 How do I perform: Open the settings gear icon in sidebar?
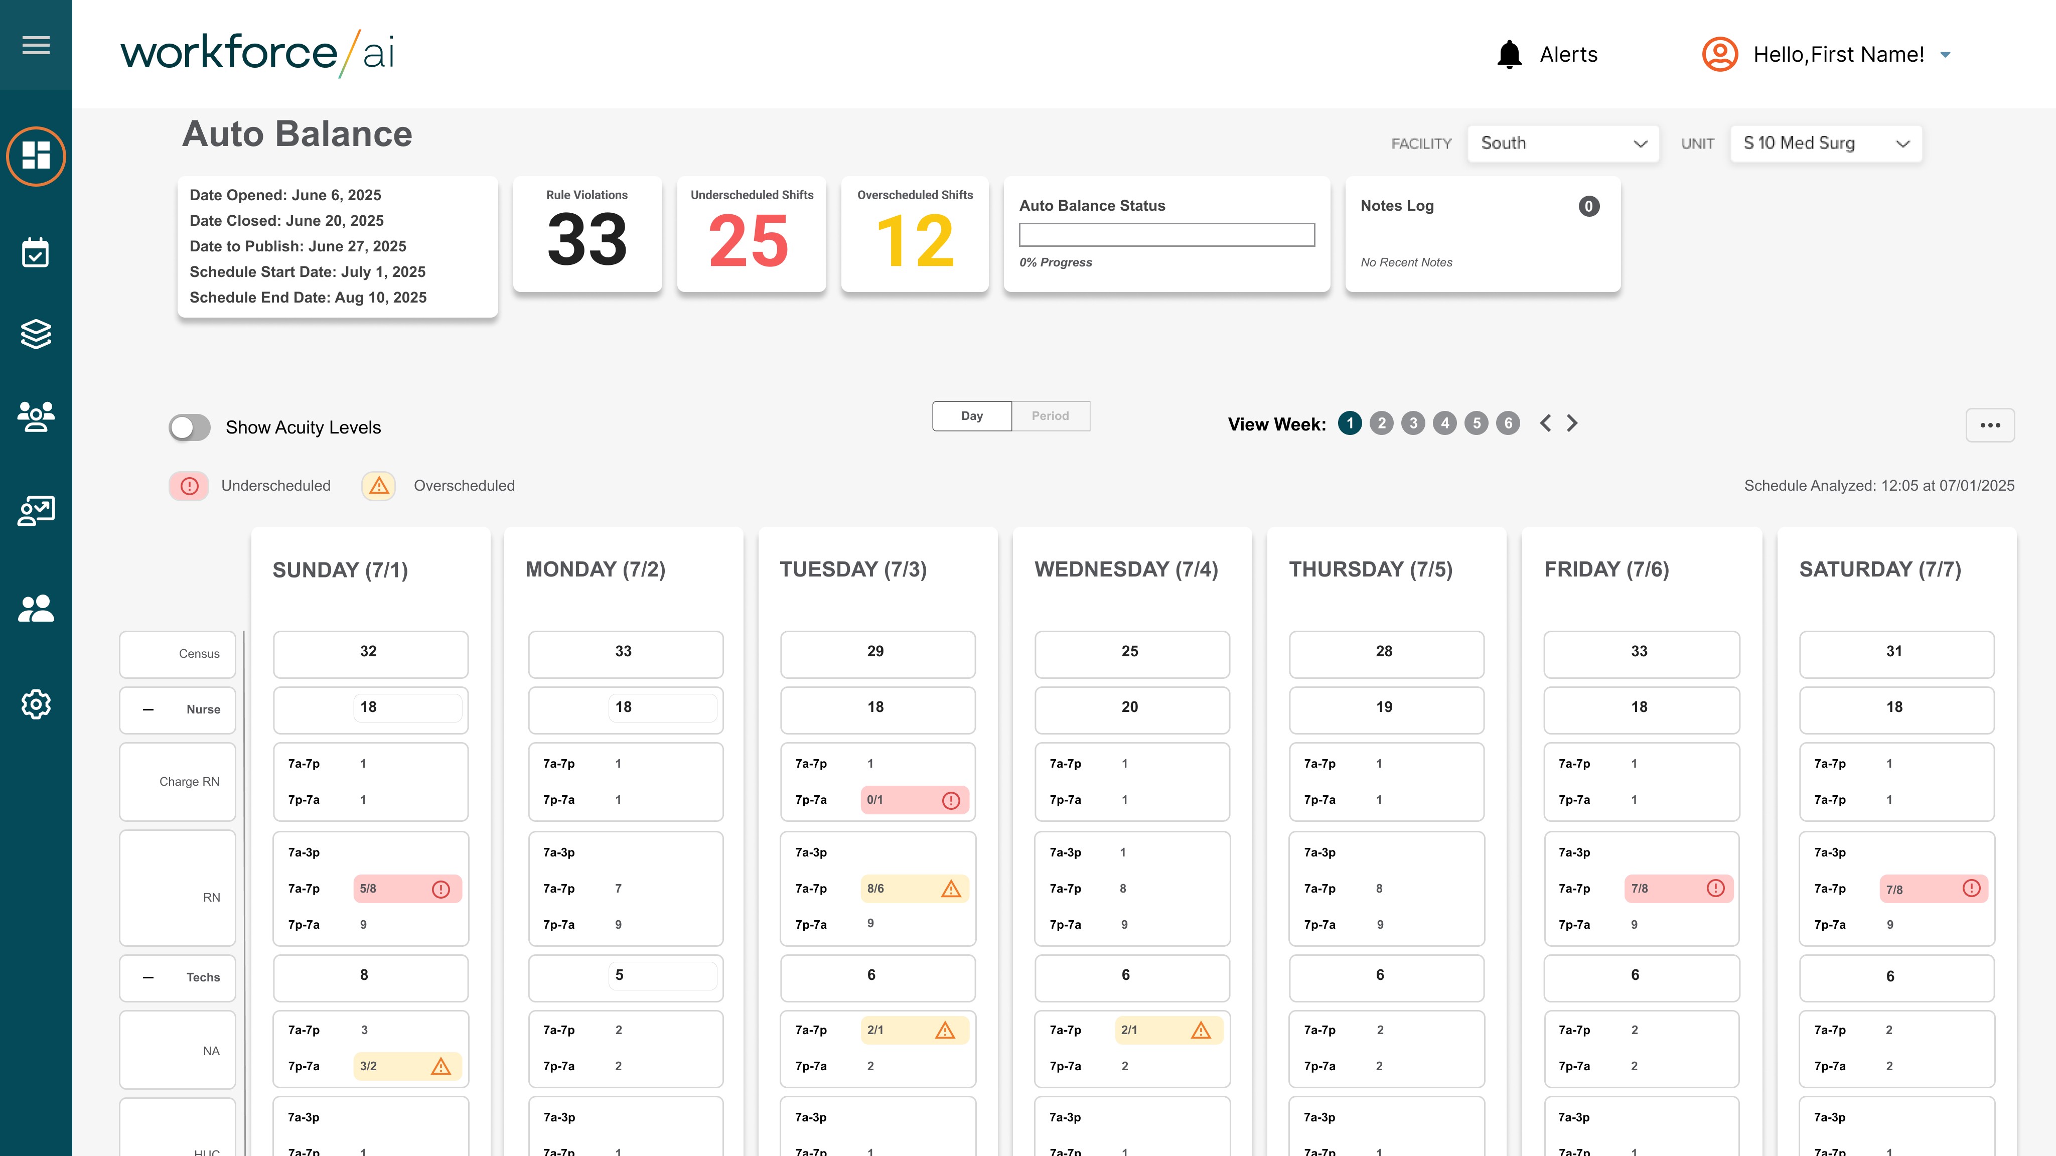point(36,704)
